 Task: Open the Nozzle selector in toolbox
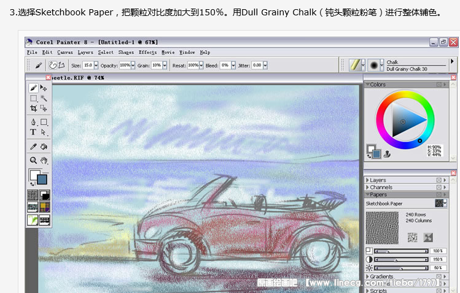click(45, 220)
